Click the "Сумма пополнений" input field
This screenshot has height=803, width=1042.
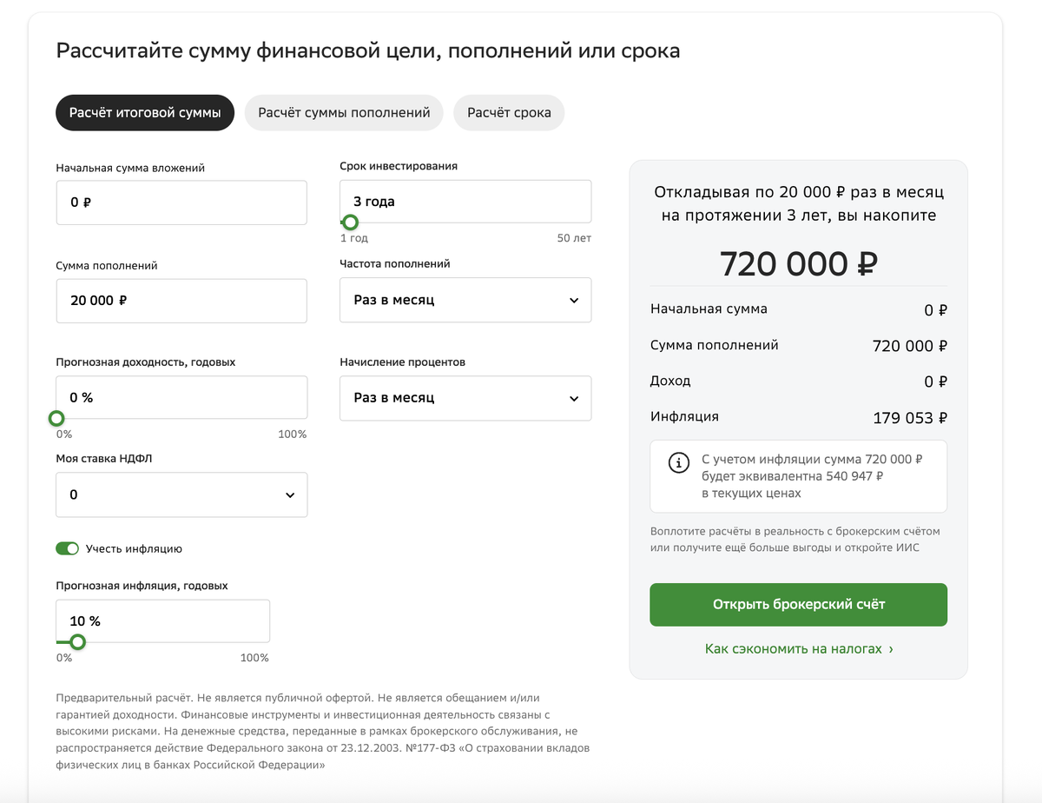181,301
